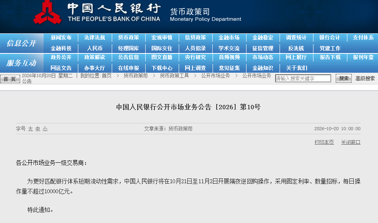This screenshot has height=223, width=378.
Task: Open 公告信息 under 服务互动
Action: pos(128,57)
